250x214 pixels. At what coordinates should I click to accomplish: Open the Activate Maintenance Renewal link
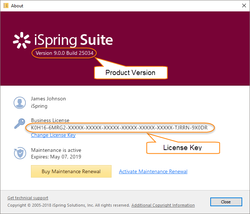[x=153, y=171]
